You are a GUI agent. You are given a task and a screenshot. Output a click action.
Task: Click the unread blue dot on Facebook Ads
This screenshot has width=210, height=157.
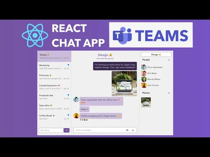[x=68, y=95]
